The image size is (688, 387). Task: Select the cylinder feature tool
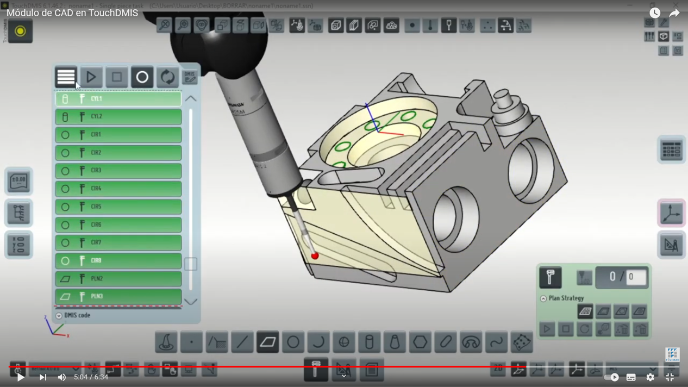(369, 342)
